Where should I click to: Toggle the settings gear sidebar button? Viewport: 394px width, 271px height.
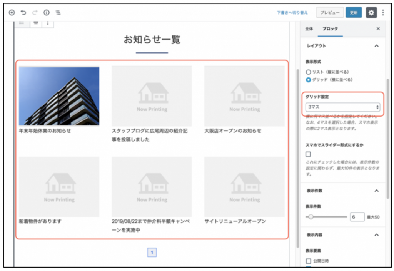point(371,13)
